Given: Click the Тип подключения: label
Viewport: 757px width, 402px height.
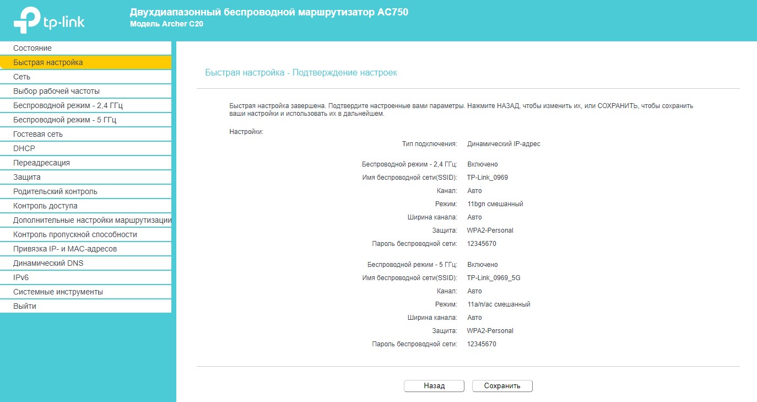Looking at the screenshot, I should 430,144.
